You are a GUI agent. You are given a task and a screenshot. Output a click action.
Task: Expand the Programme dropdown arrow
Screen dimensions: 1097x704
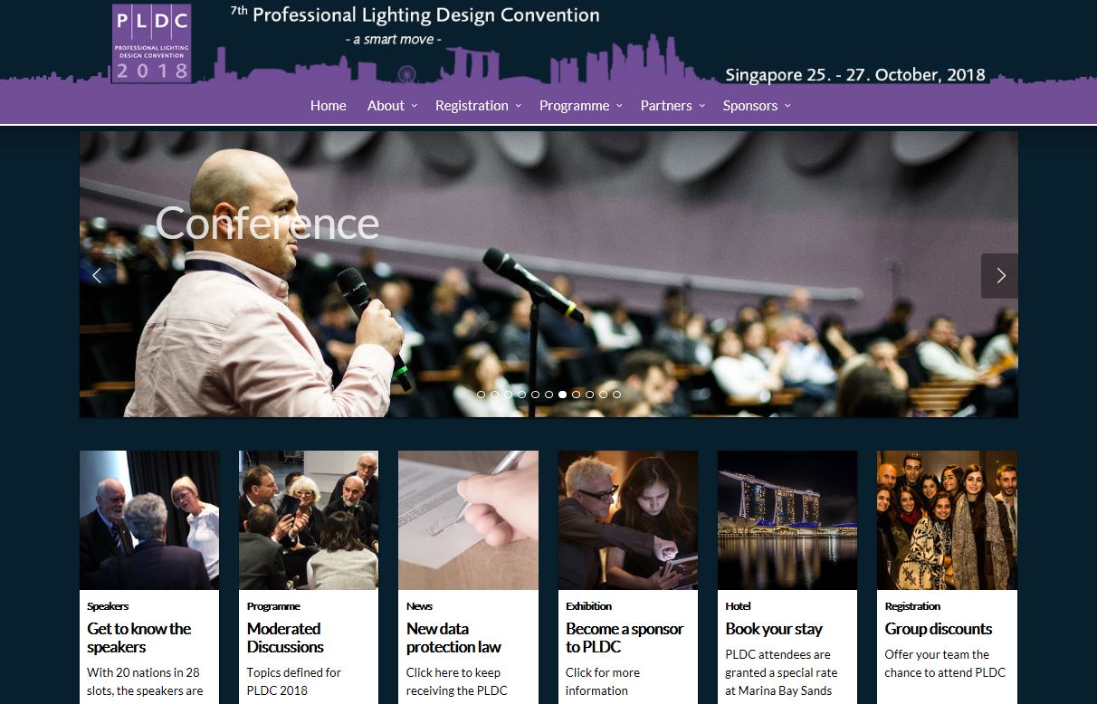click(x=619, y=106)
